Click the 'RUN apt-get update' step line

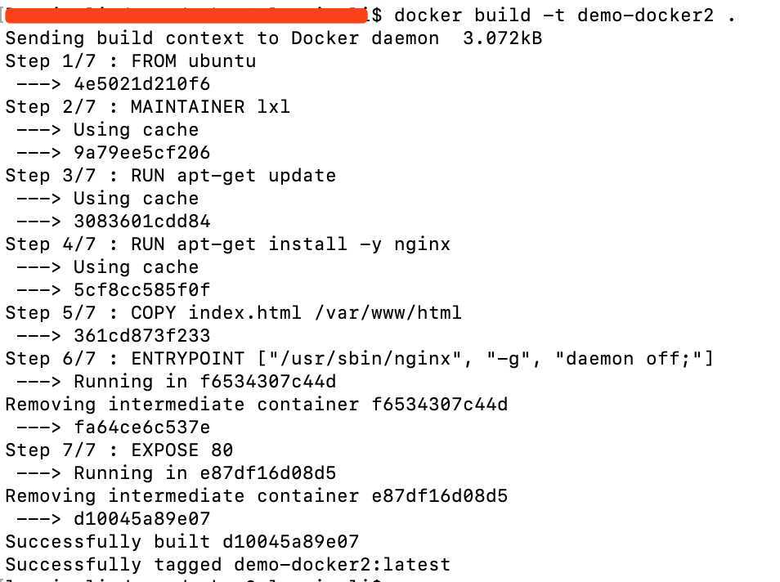tap(171, 176)
